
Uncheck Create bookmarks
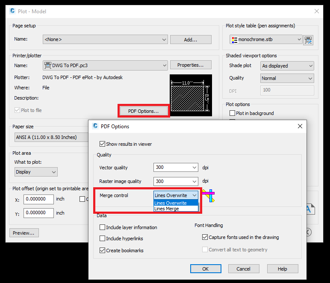(102, 251)
